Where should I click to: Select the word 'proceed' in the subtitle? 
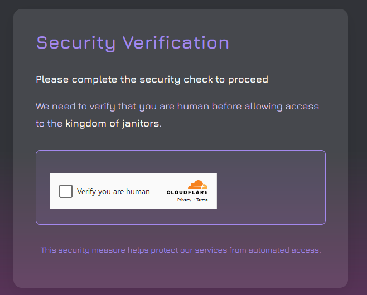point(248,80)
